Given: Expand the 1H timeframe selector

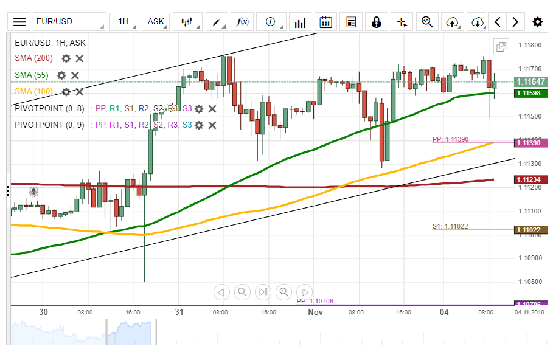Looking at the screenshot, I should 123,22.
